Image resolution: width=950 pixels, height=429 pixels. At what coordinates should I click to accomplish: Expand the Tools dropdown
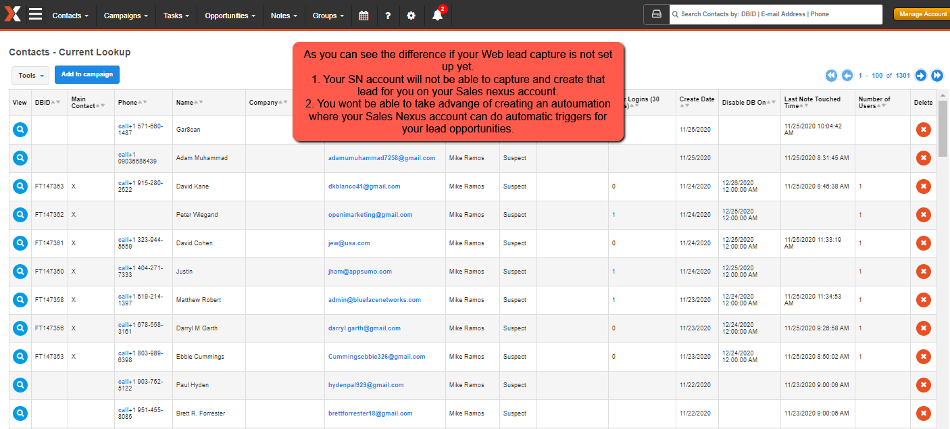tap(31, 76)
